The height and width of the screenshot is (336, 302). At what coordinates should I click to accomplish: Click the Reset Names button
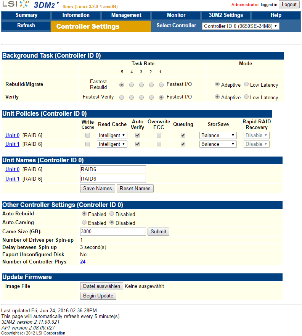(x=135, y=188)
